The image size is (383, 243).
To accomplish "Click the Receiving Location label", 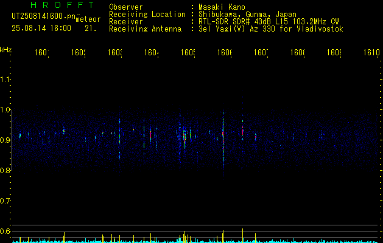I will [x=147, y=15].
